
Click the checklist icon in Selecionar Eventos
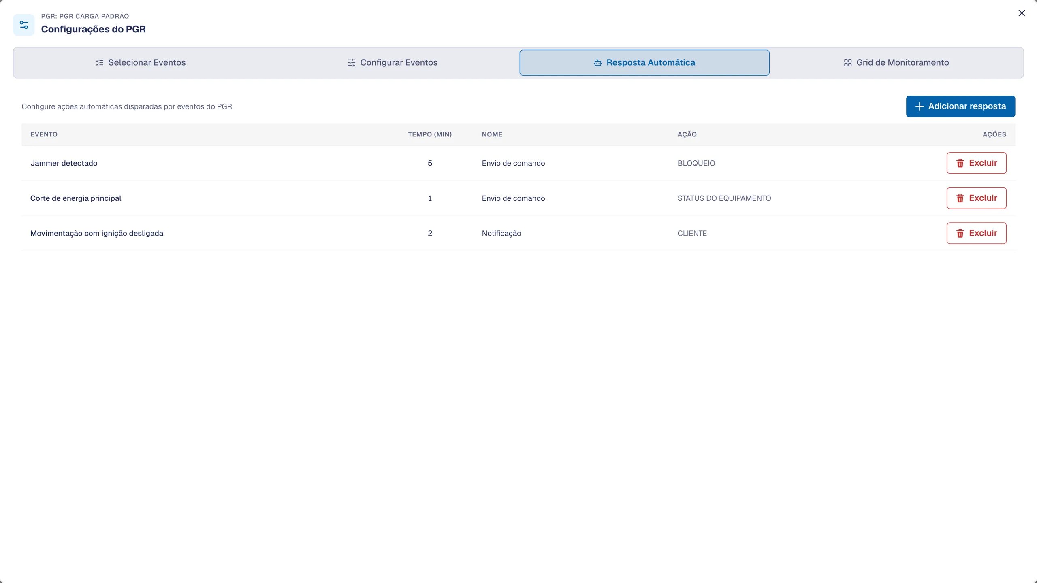coord(99,63)
